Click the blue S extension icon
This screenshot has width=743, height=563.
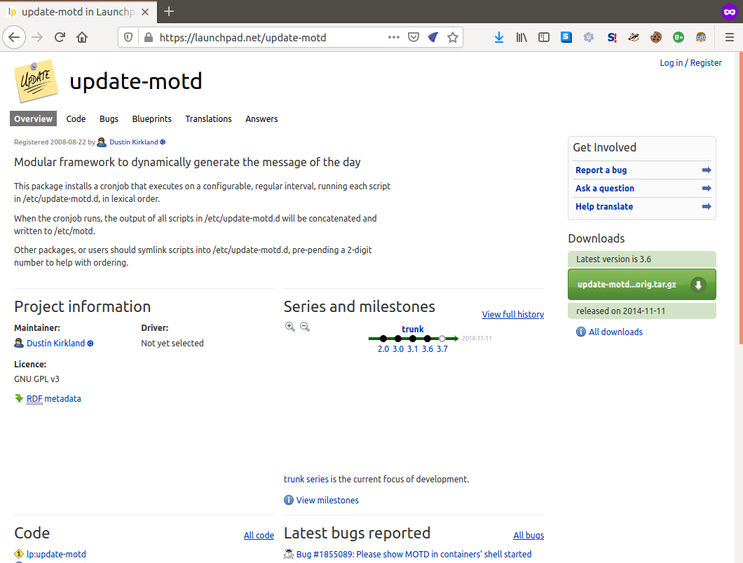(x=566, y=37)
